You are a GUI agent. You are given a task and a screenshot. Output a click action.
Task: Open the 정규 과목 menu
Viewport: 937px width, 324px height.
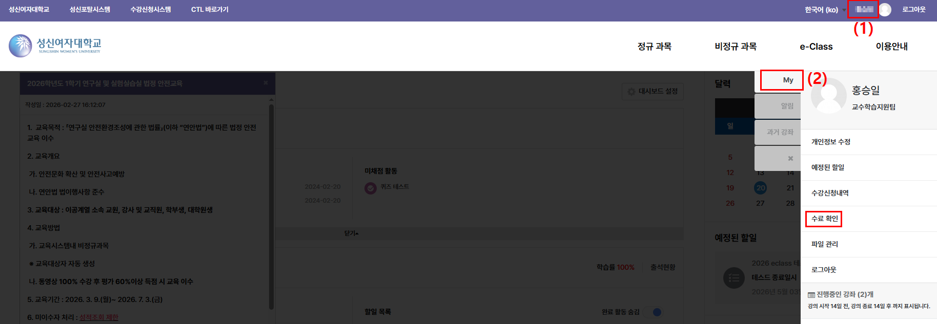[654, 47]
